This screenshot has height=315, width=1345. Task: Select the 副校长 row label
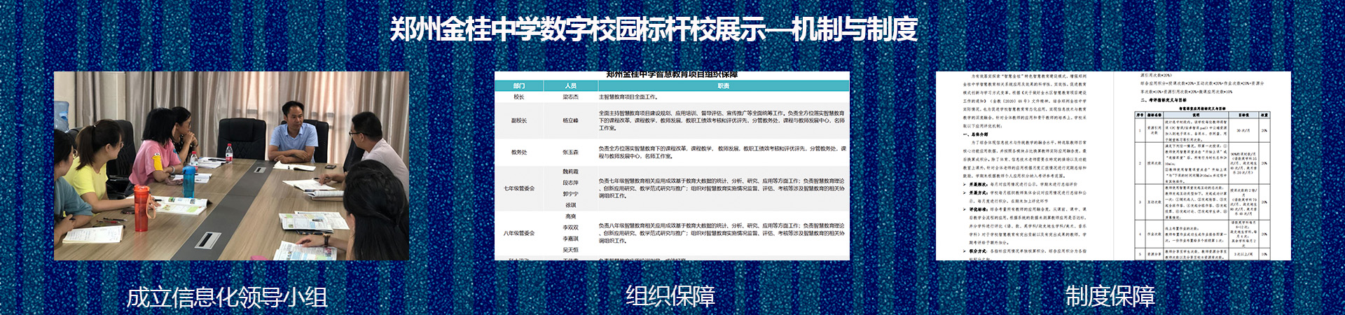(x=518, y=121)
